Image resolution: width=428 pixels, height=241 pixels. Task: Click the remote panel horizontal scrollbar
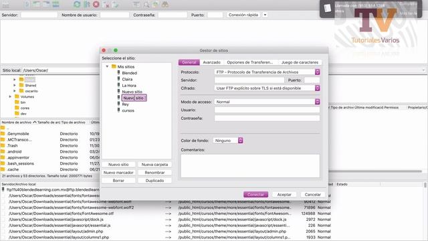click(375, 171)
